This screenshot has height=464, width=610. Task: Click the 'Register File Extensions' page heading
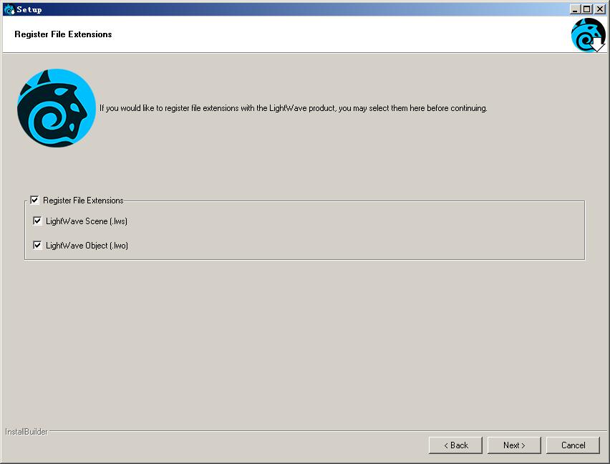coord(63,34)
